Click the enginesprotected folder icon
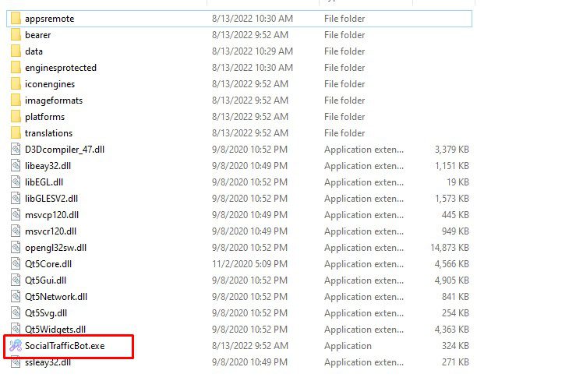The image size is (583, 388). pos(16,67)
